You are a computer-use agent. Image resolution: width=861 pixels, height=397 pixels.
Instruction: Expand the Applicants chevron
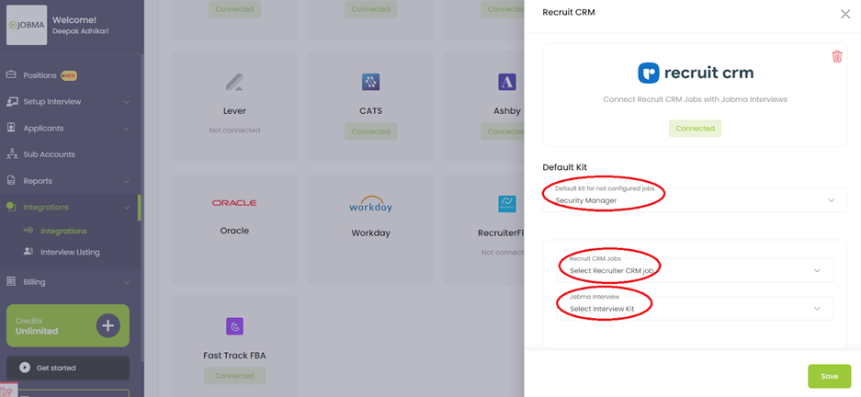coord(127,129)
